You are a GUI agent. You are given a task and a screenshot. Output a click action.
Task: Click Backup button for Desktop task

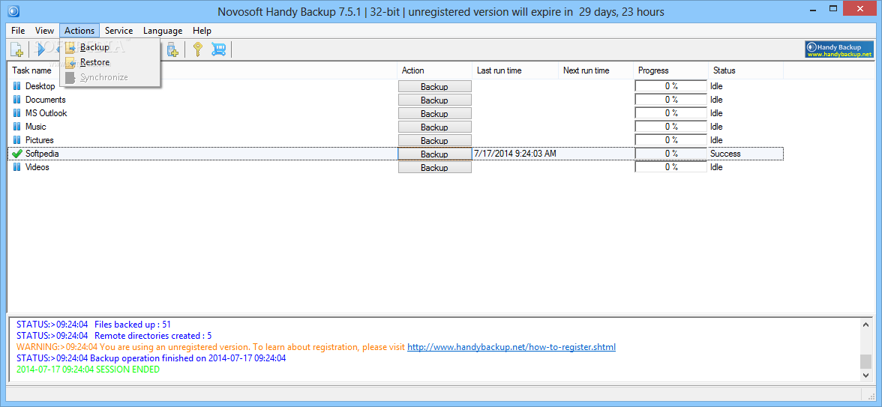pyautogui.click(x=435, y=87)
